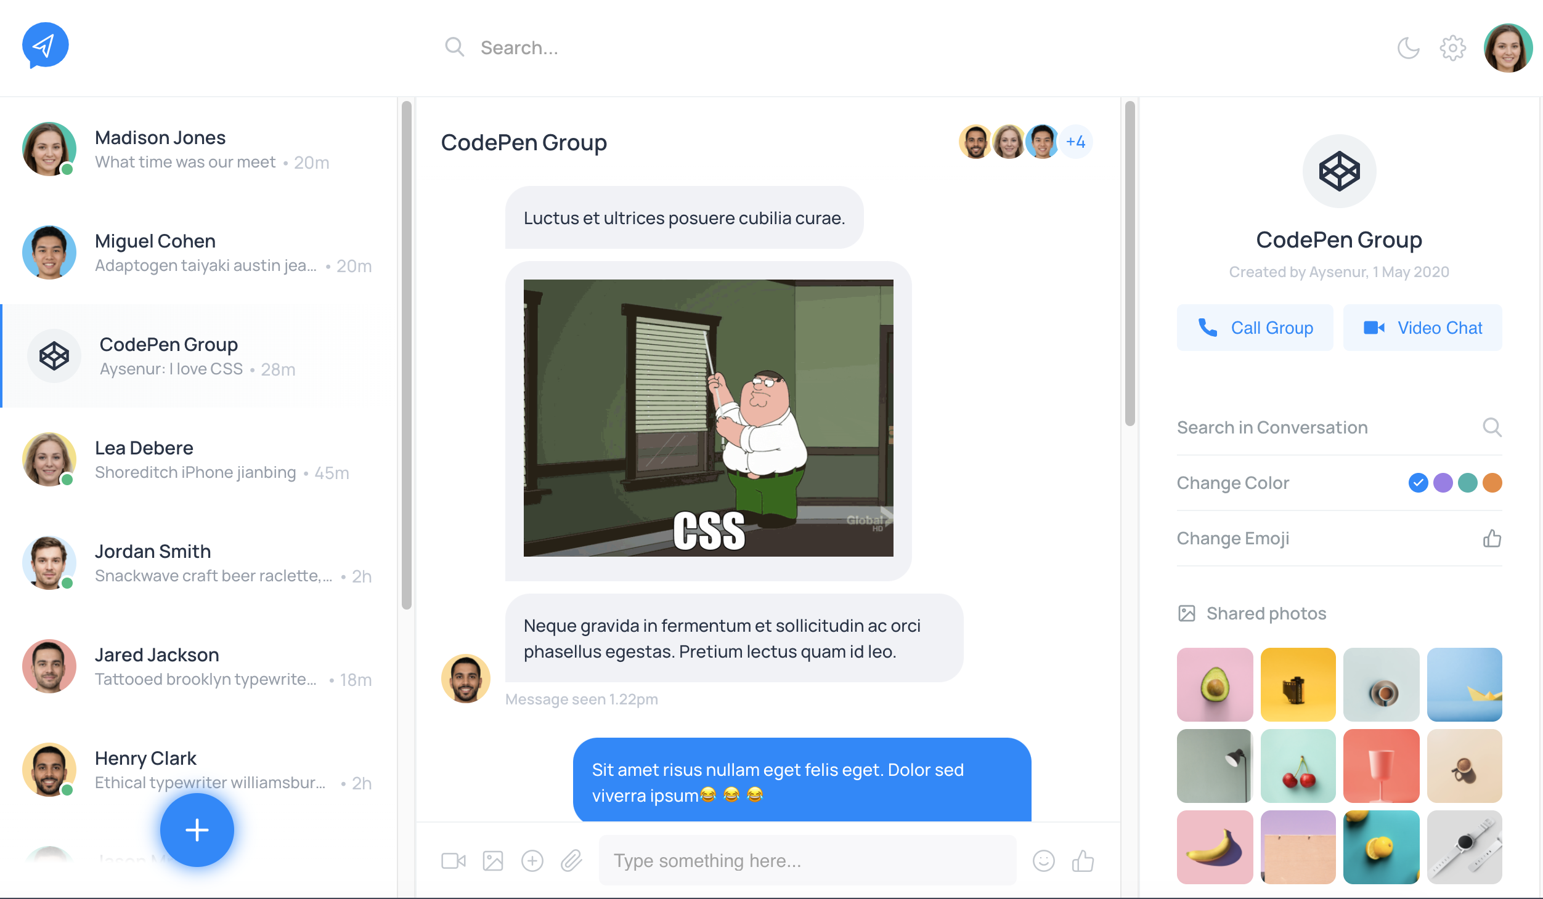The image size is (1543, 899).
Task: Open the pink glass shared photo
Action: click(1381, 766)
